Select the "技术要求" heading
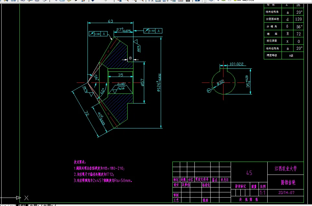312x206 pixels. 80,162
